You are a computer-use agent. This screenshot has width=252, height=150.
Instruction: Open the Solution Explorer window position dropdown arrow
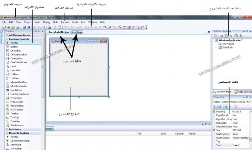pyautogui.click(x=244, y=32)
